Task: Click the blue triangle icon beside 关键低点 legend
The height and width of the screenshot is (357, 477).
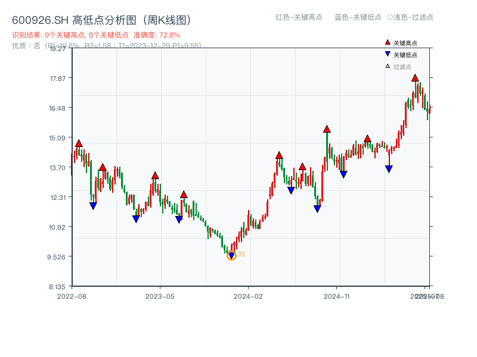Action: point(388,54)
